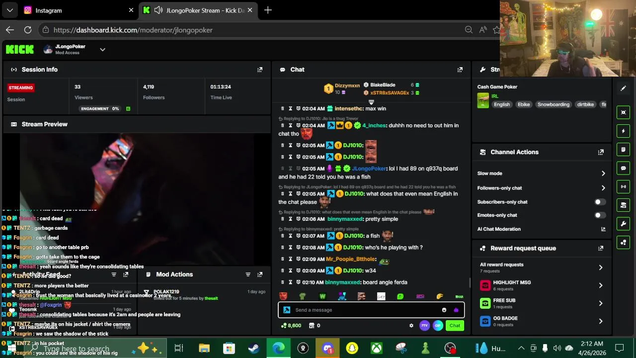Screen dimensions: 636x358
Task: Click the GIF button below chat
Action: [x=438, y=326]
